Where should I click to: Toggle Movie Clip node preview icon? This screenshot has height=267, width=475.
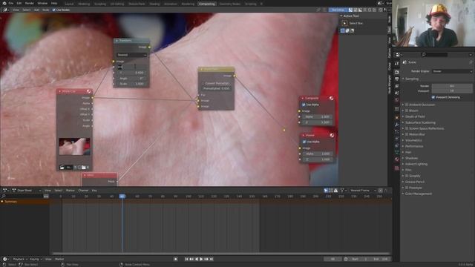[x=88, y=91]
